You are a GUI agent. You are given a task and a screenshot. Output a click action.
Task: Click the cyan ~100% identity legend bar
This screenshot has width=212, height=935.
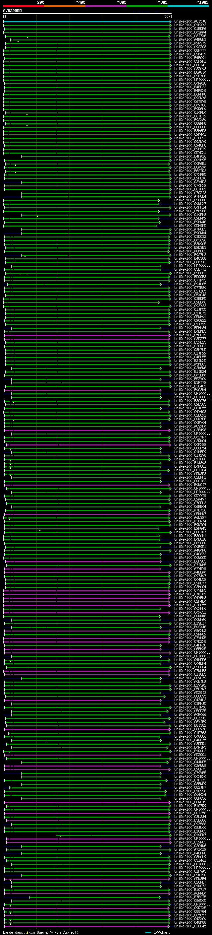tap(188, 6)
